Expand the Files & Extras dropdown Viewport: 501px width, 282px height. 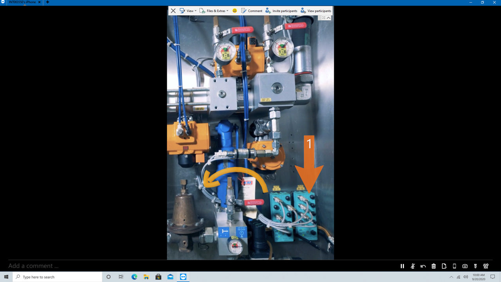click(x=214, y=11)
